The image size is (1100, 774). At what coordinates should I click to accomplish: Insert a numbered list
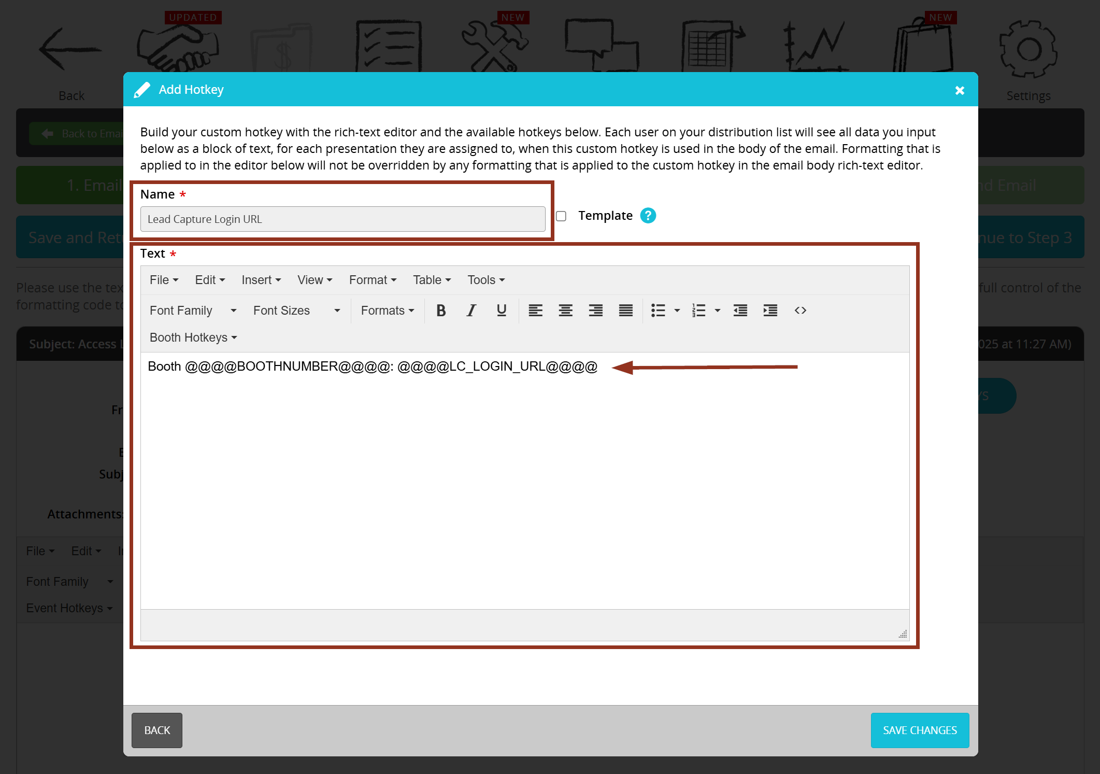point(699,310)
